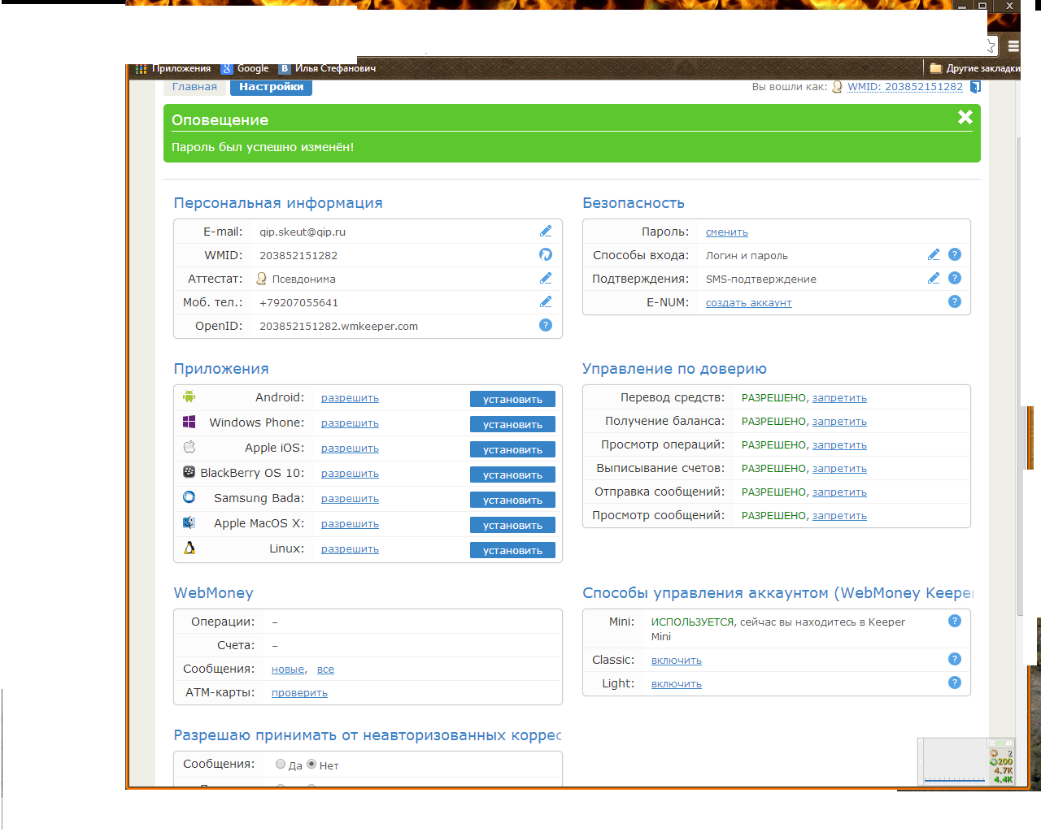Edit the Аттестат entry with pencil icon
This screenshot has height=832, width=1041.
click(x=546, y=279)
